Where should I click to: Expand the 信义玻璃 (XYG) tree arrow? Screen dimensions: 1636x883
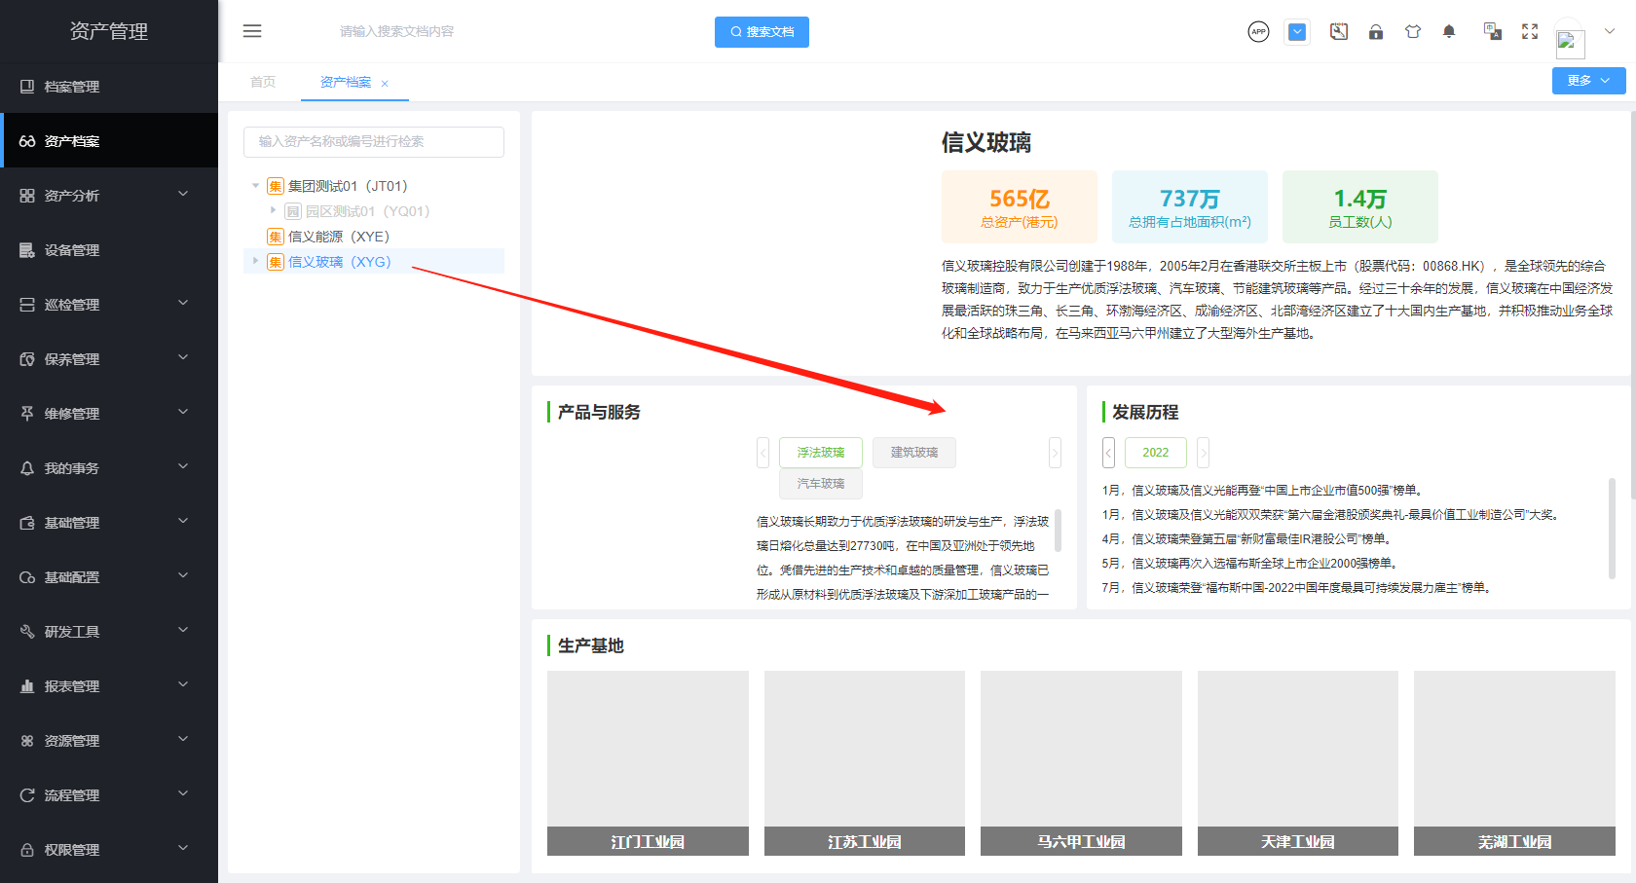click(x=256, y=261)
